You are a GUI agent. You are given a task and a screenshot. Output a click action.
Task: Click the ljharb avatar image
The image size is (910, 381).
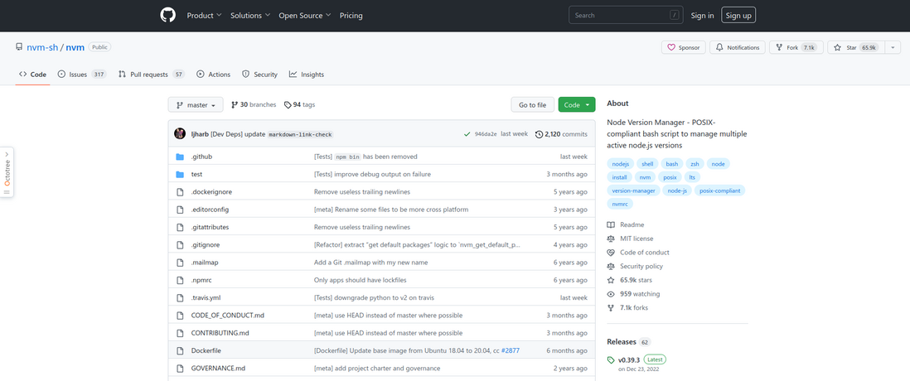(x=180, y=133)
